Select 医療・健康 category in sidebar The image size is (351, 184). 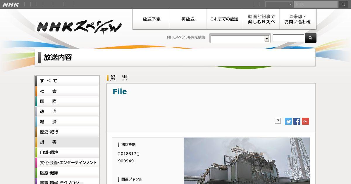pyautogui.click(x=67, y=173)
